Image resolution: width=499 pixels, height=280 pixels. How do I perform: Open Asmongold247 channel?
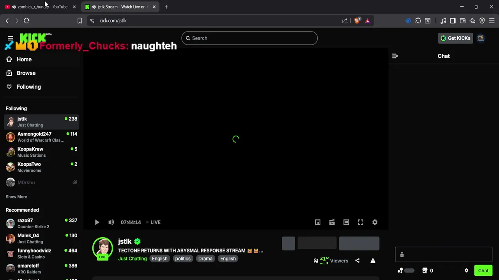[41, 137]
